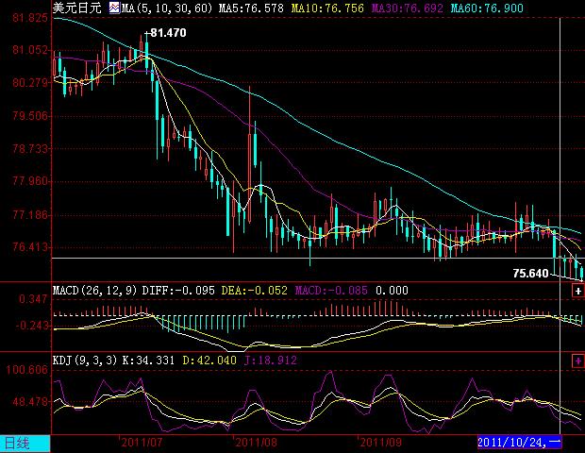Click the MA60:76.900 value
The width and height of the screenshot is (585, 453).
click(x=487, y=8)
